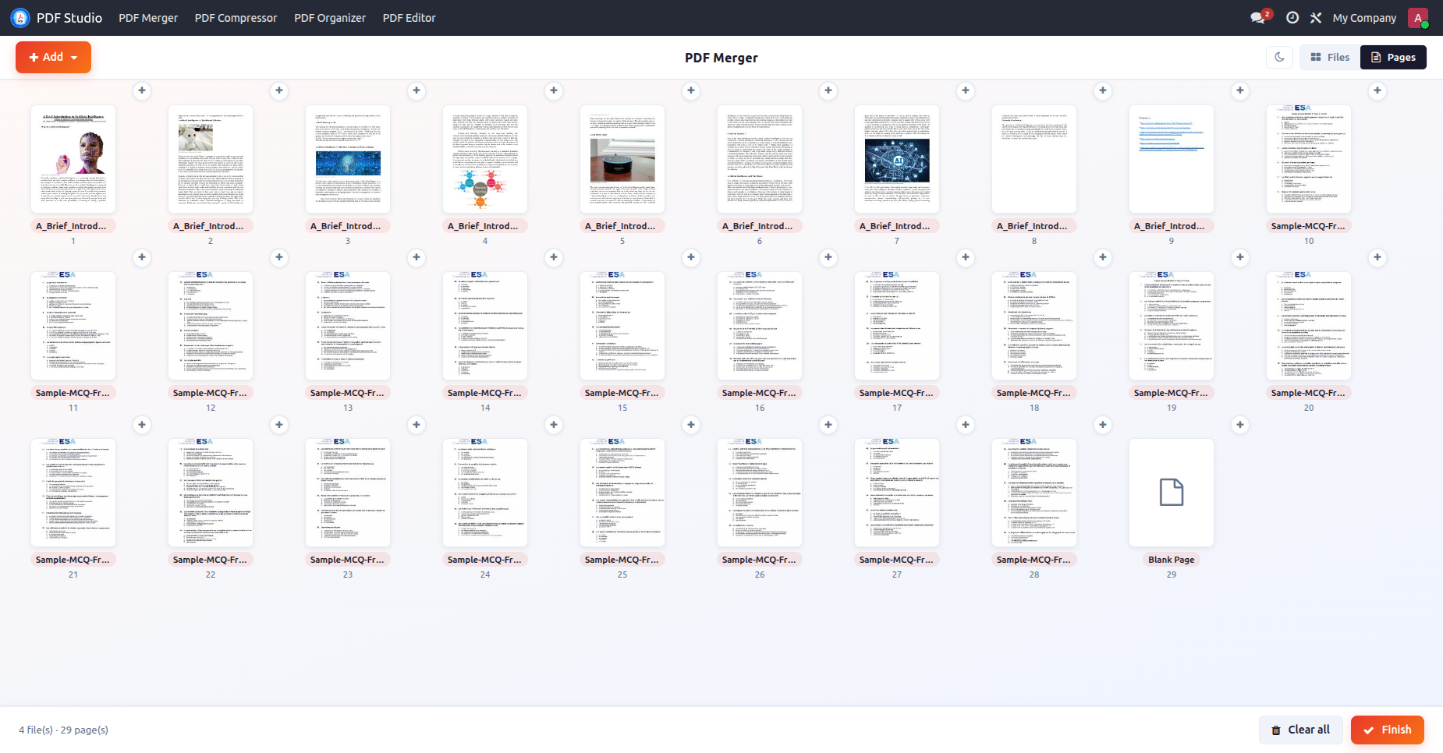Viewport: 1443px width, 753px height.
Task: Open the PDF Compressor menu
Action: click(236, 17)
